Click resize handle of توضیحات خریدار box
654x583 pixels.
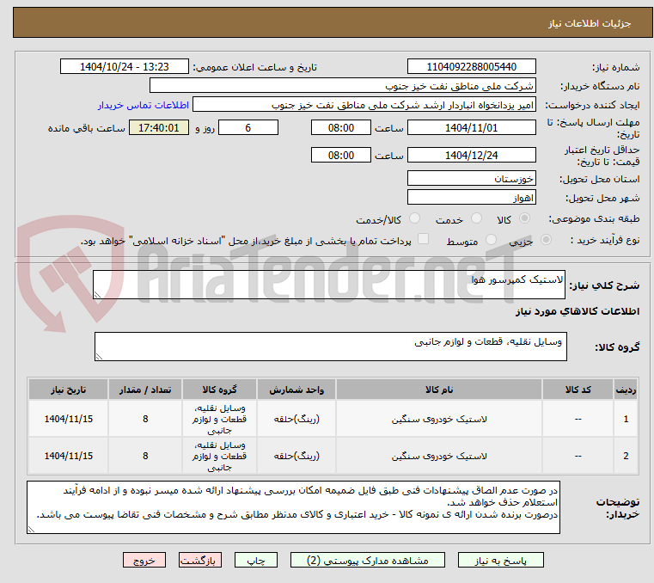point(31,529)
